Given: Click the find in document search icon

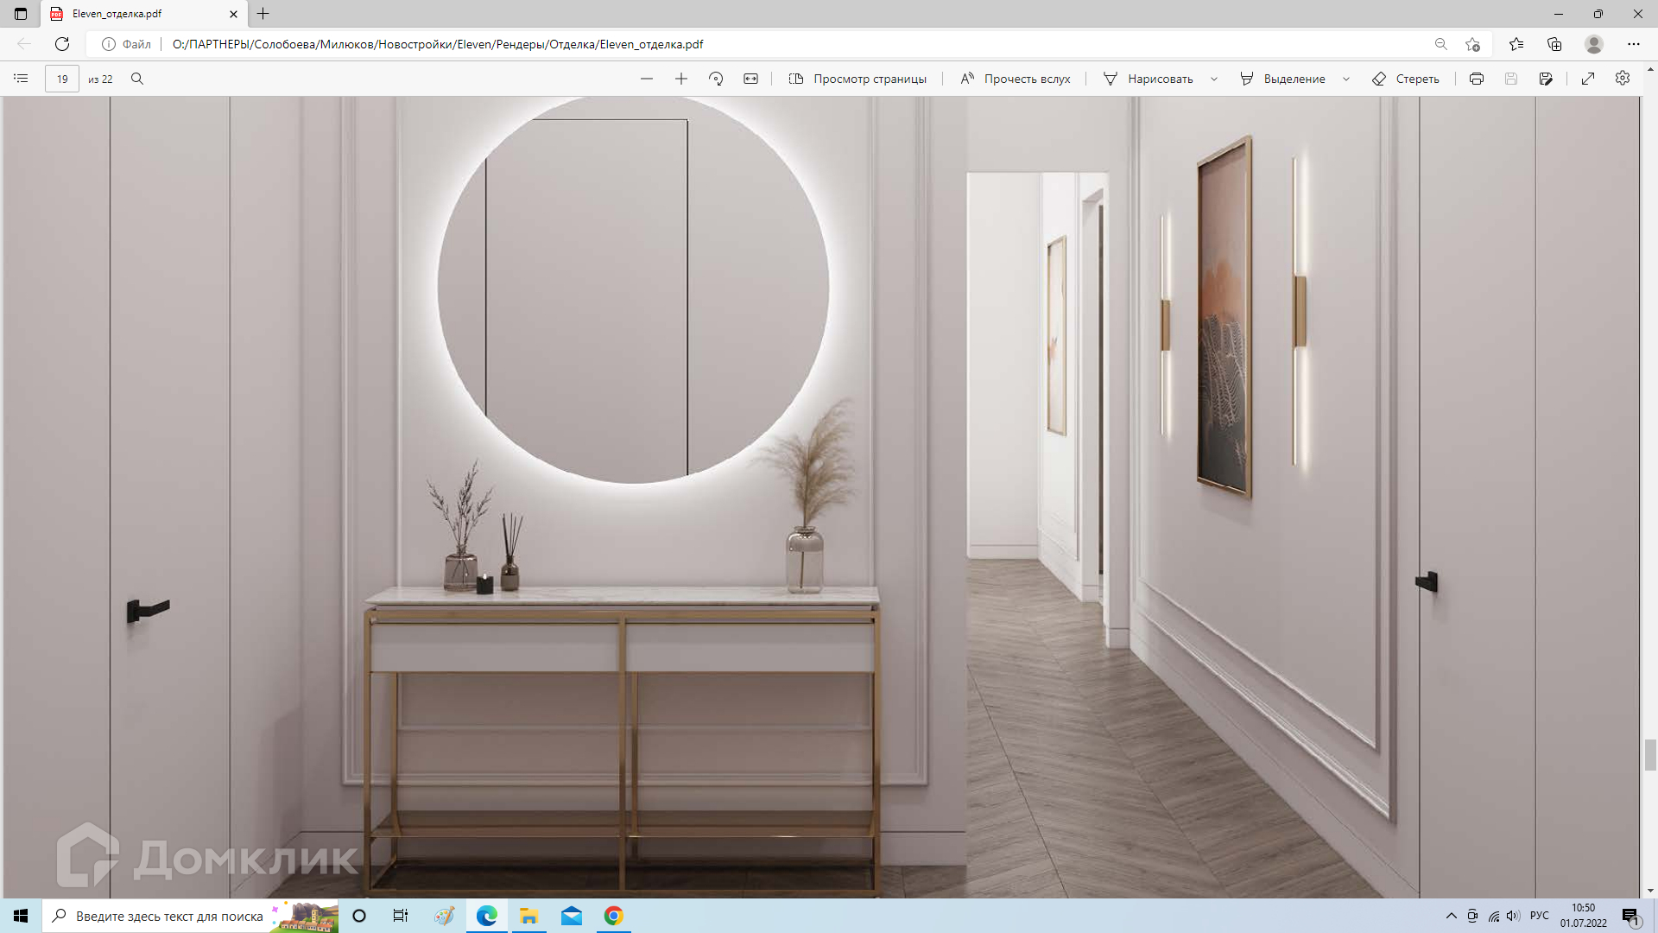Looking at the screenshot, I should click(x=136, y=79).
